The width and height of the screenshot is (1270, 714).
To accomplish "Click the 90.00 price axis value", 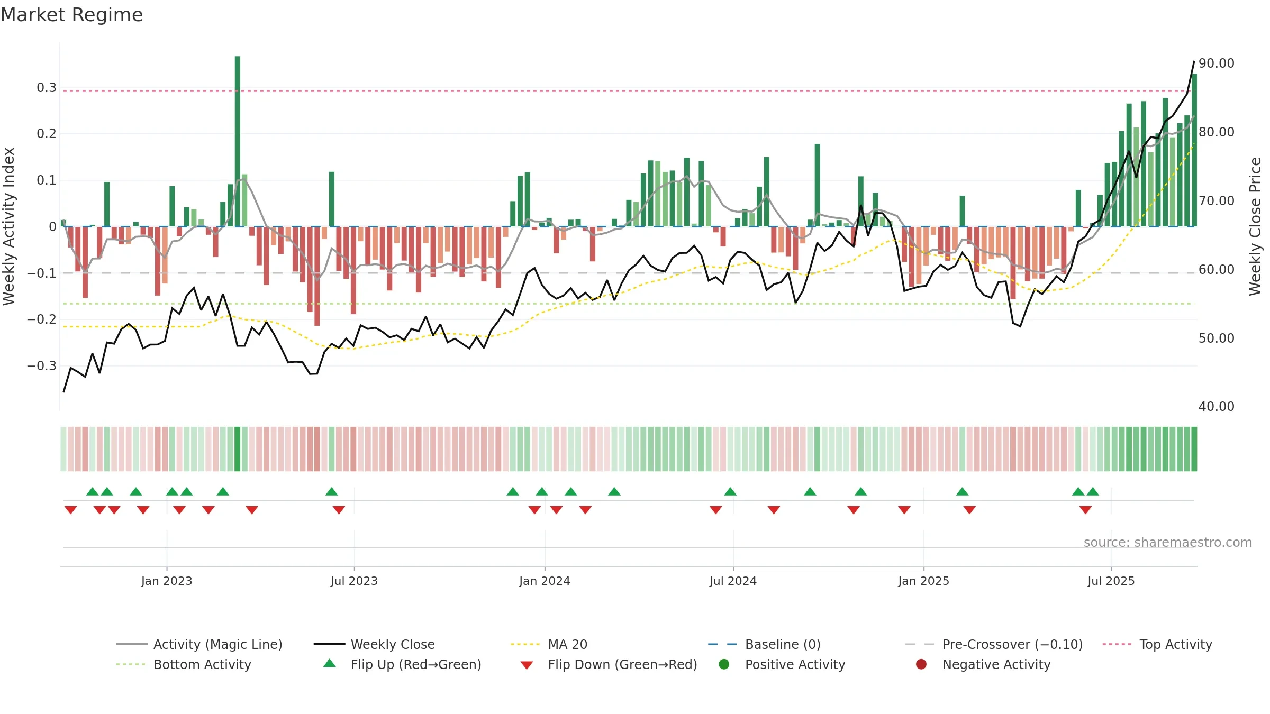I will pos(1217,63).
